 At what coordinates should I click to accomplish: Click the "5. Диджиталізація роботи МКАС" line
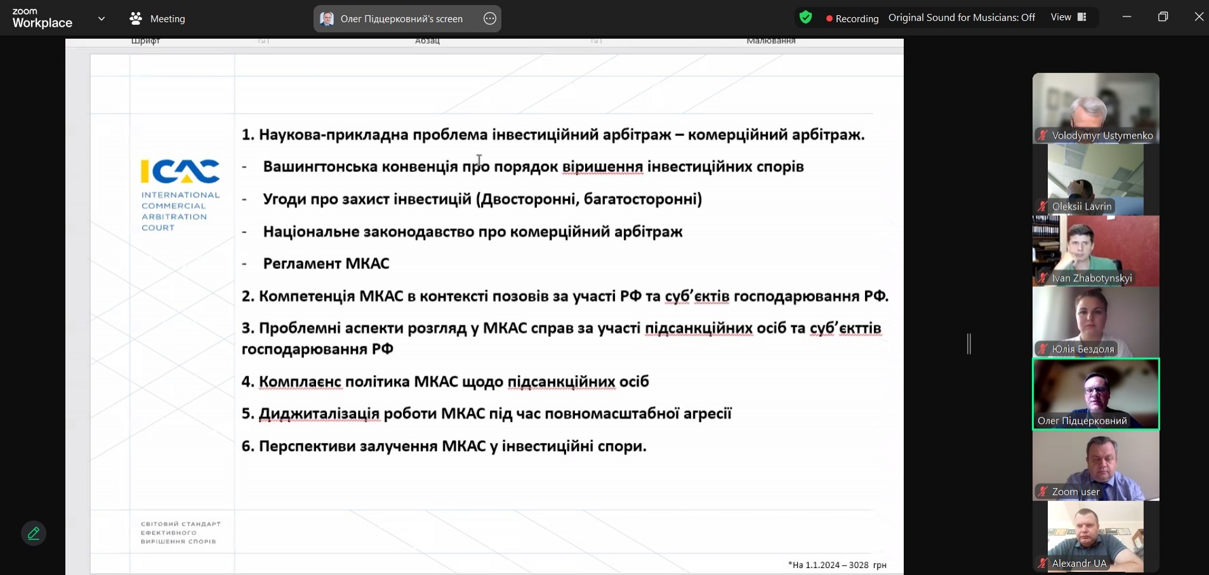[x=486, y=414]
